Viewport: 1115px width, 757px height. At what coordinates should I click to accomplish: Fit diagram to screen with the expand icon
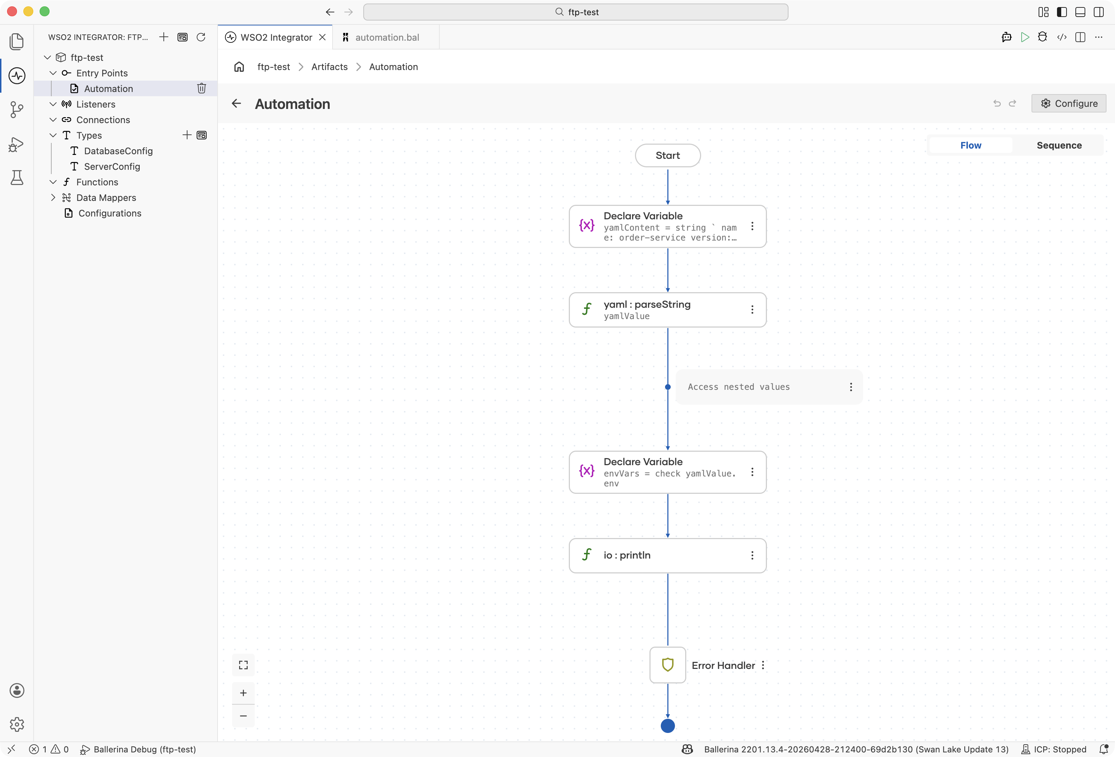tap(243, 665)
